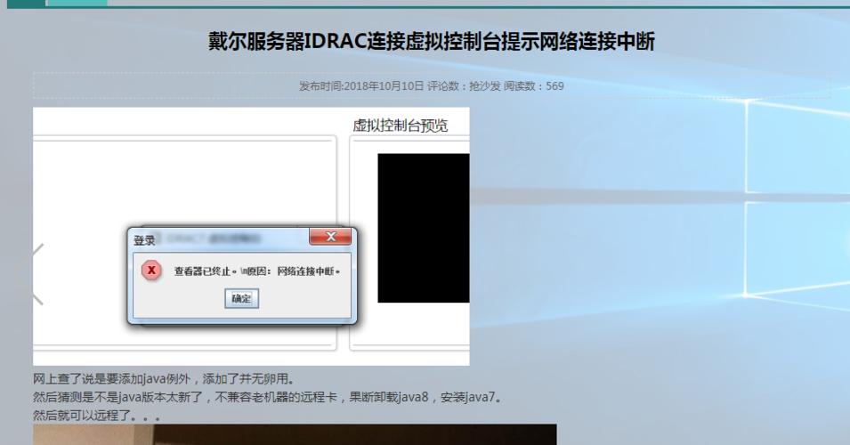Click the 抢沙发 comment link
The height and width of the screenshot is (445, 850).
click(484, 85)
